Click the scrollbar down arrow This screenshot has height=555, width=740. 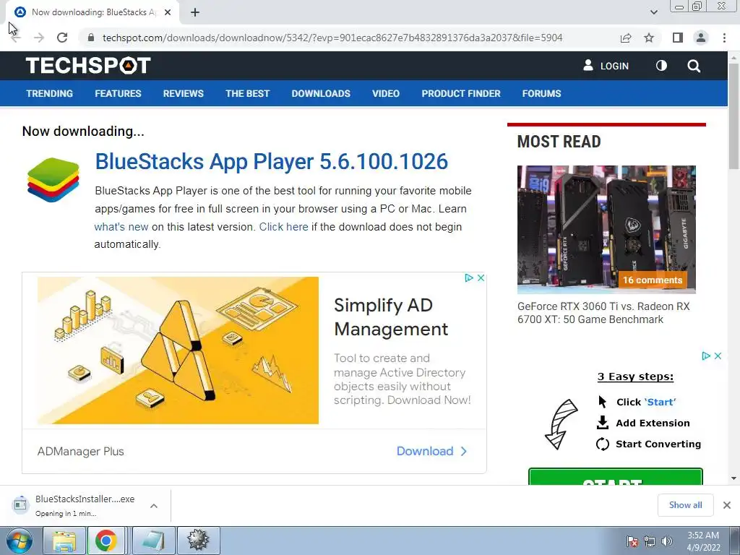pyautogui.click(x=733, y=478)
